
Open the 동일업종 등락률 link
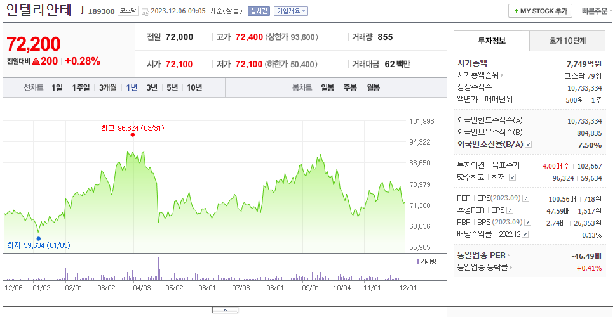point(482,268)
